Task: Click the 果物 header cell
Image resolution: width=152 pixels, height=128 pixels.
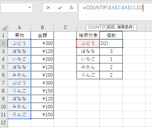Action: (x=19, y=35)
